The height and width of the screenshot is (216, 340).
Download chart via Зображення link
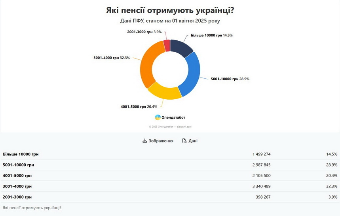point(161,141)
